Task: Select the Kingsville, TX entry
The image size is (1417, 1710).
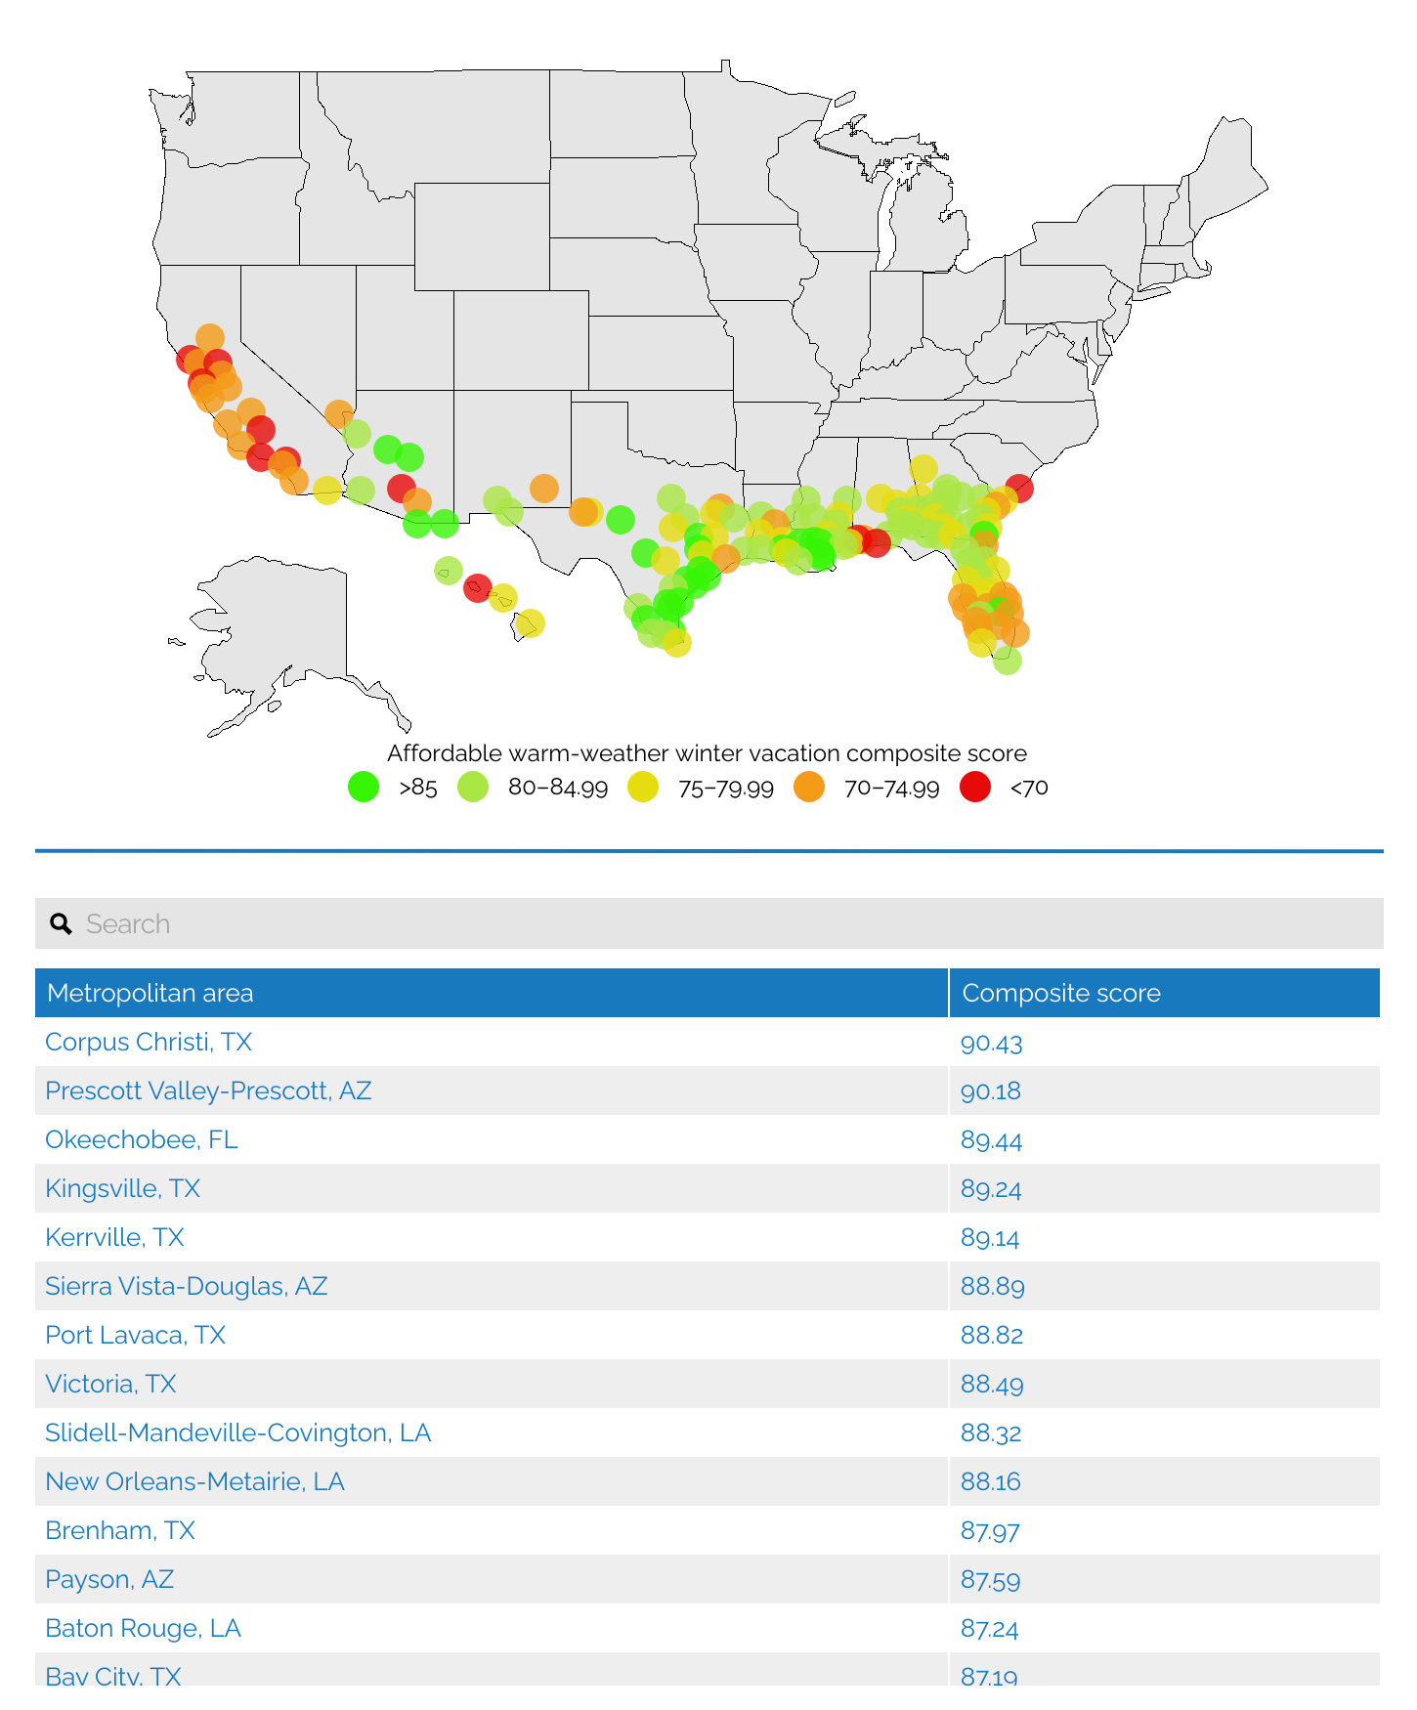Action: click(123, 1188)
